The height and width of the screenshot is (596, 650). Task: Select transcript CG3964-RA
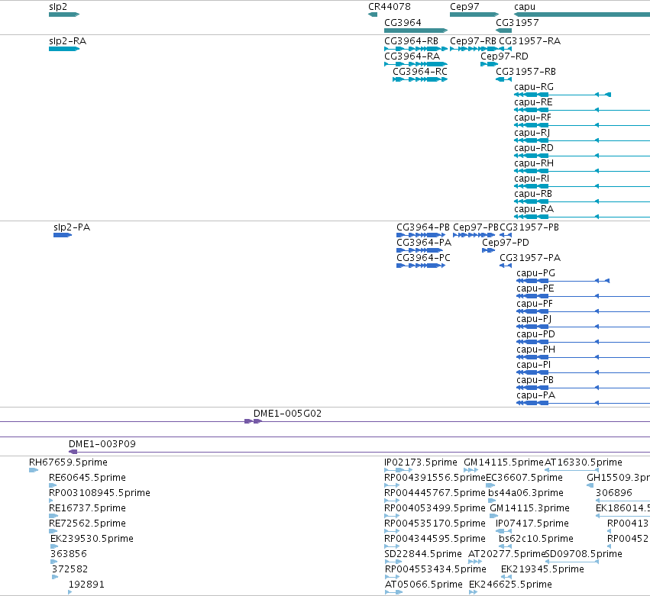tap(412, 56)
